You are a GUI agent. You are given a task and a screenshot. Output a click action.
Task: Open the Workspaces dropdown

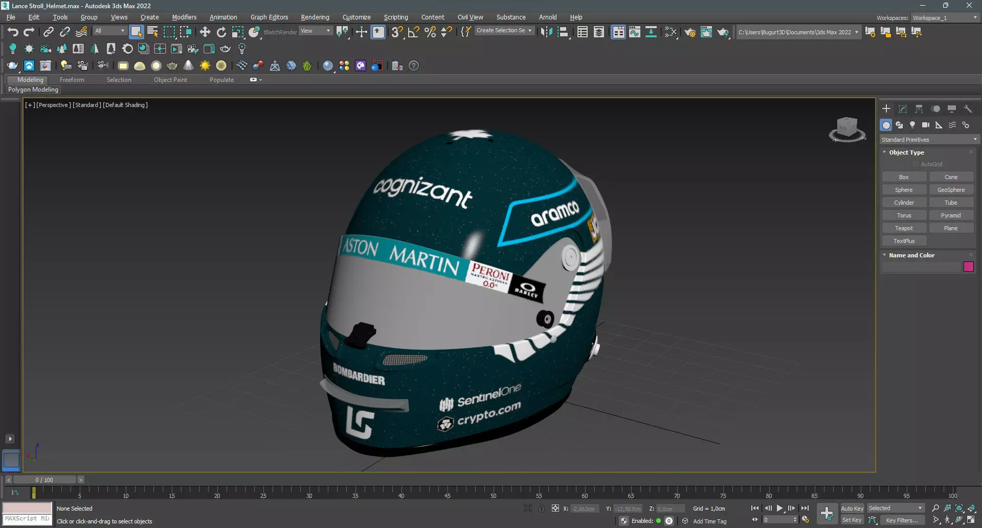[x=945, y=17]
